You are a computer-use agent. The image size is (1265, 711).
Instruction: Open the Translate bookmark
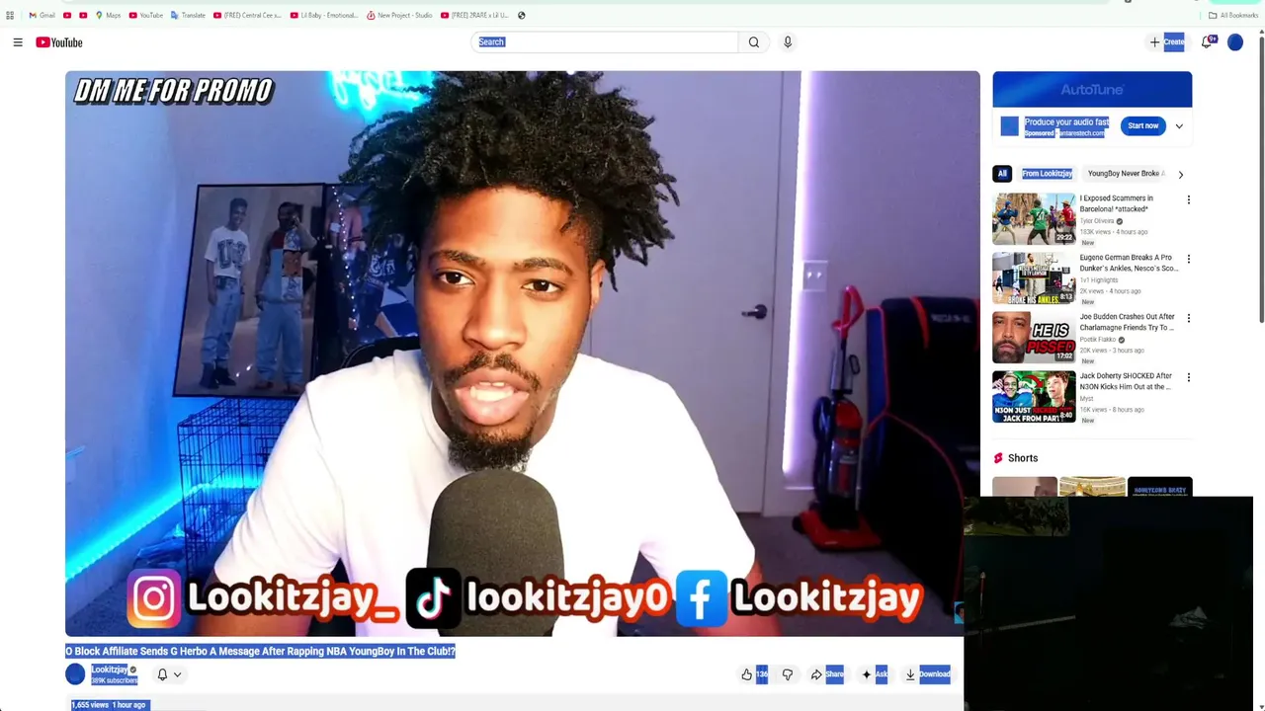coord(188,15)
